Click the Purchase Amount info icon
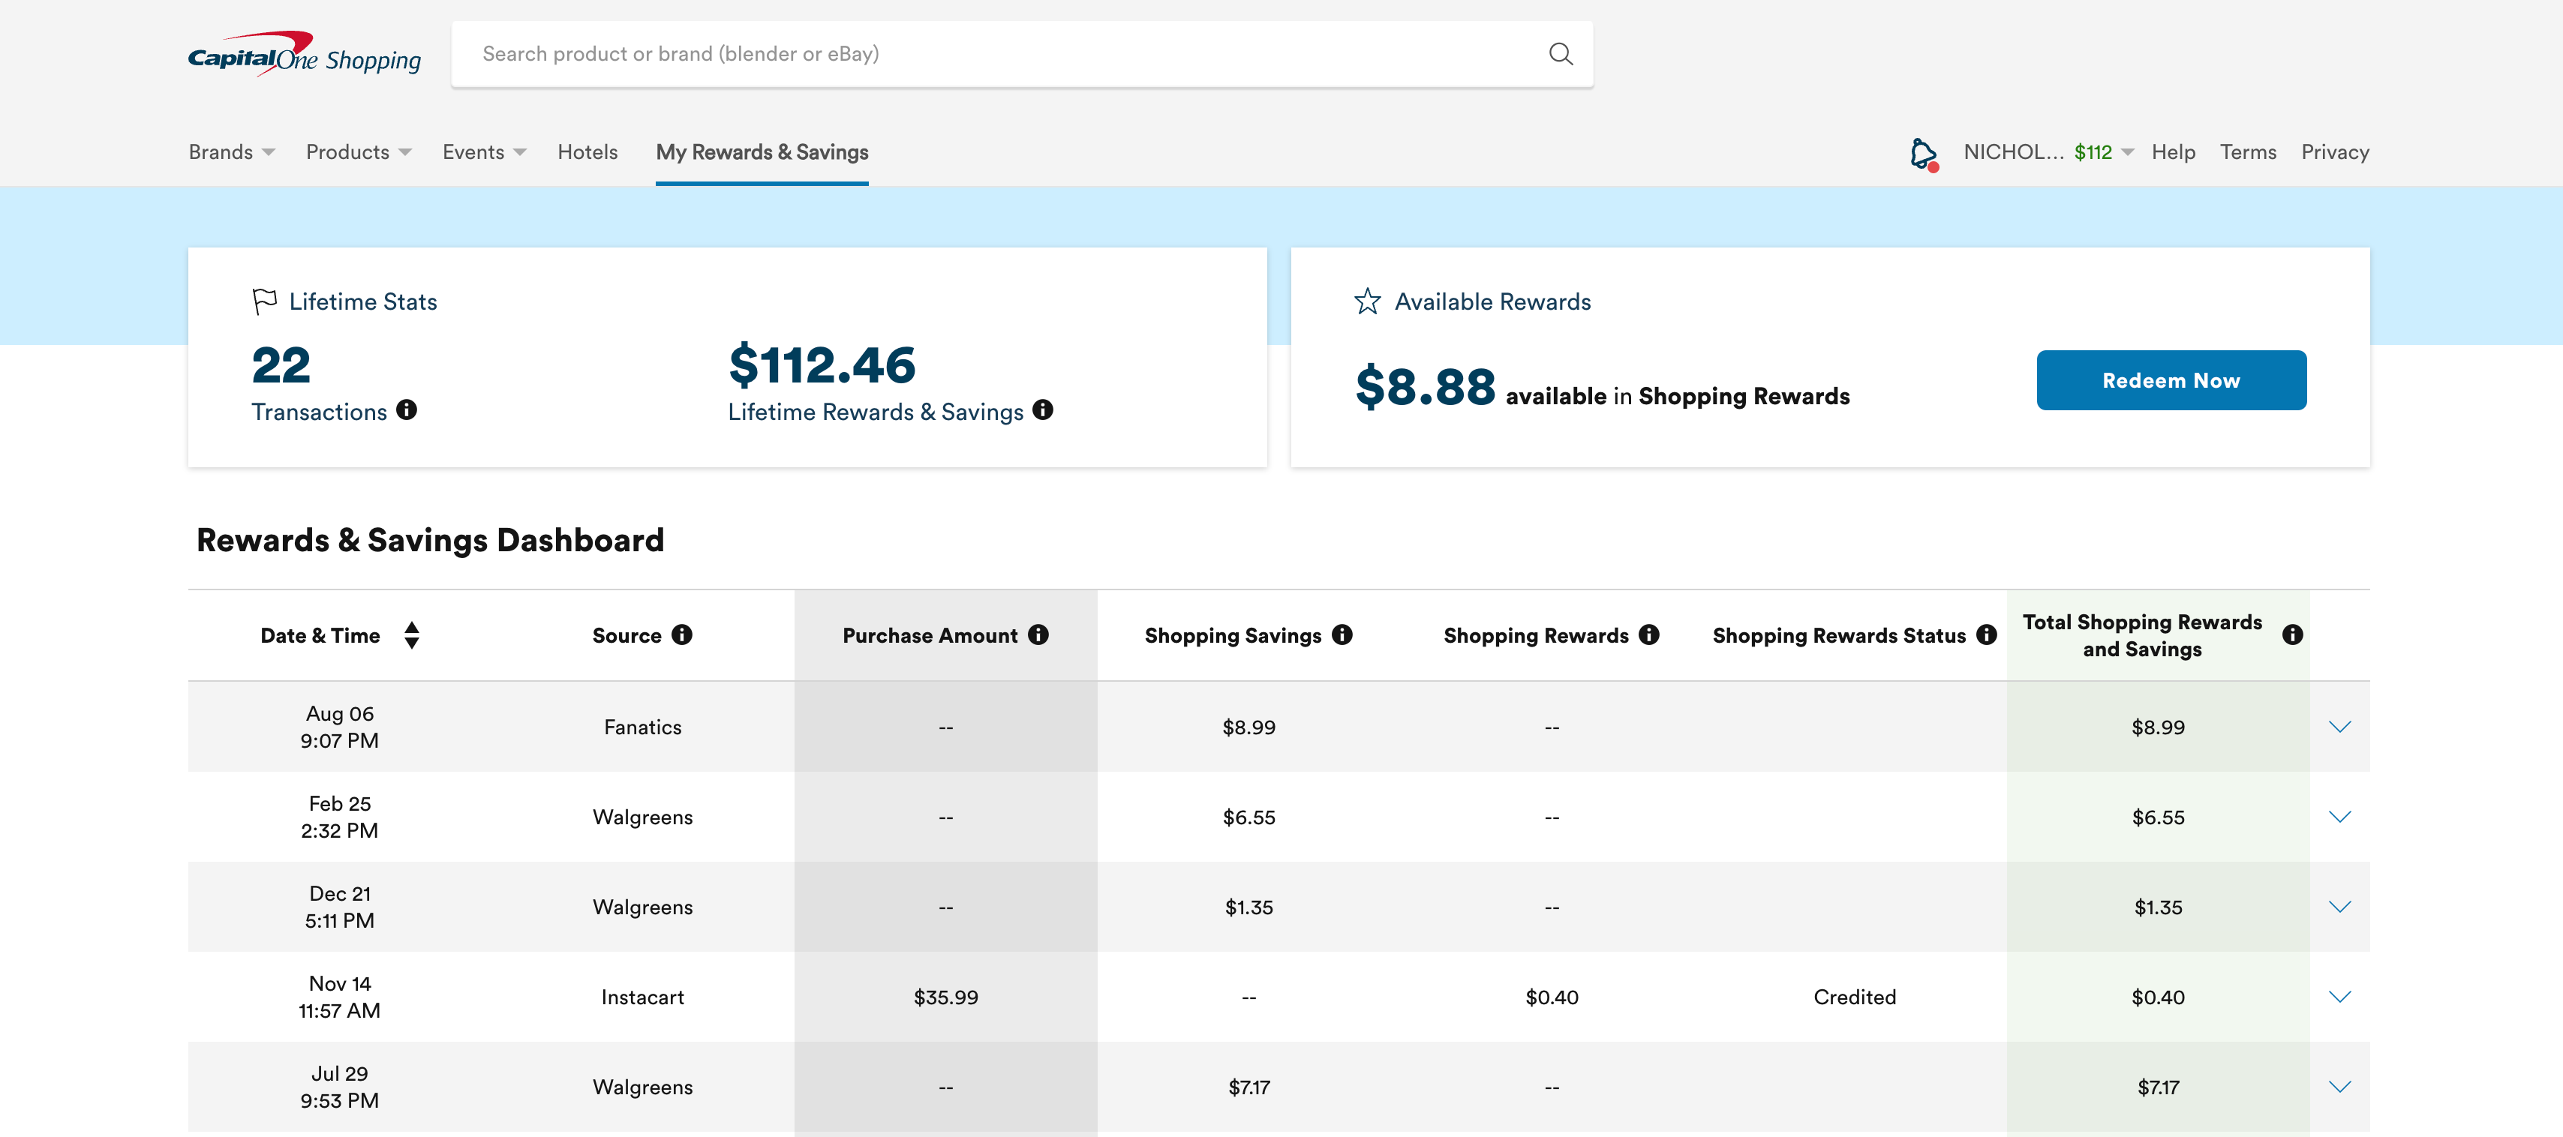This screenshot has height=1137, width=2563. click(1038, 634)
